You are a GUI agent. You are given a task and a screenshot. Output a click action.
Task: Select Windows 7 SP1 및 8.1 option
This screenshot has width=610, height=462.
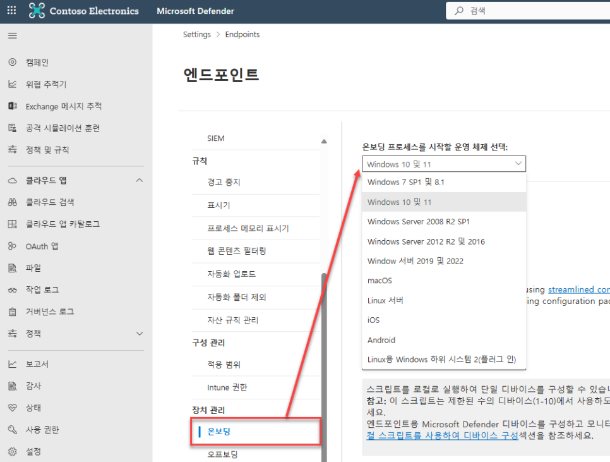[444, 182]
